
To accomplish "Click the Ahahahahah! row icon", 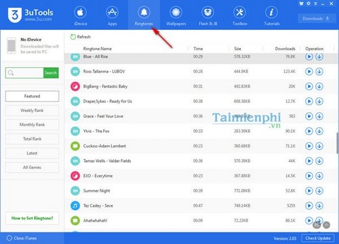I will pos(75,221).
